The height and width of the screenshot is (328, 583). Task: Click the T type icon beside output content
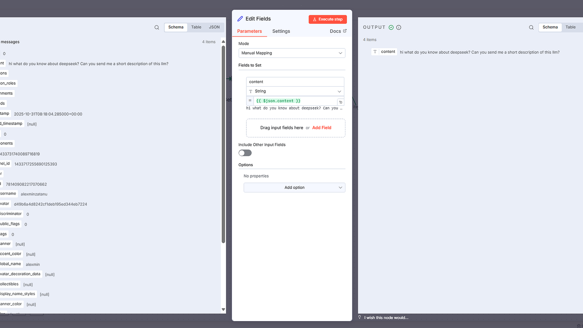pos(375,52)
